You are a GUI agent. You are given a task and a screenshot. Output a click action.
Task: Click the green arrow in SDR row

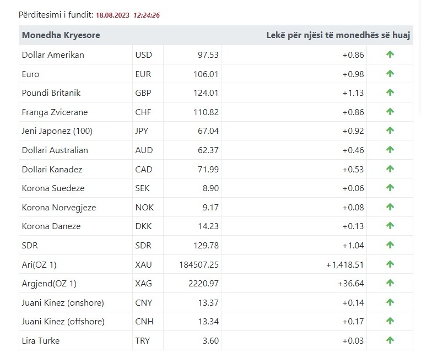(x=390, y=245)
